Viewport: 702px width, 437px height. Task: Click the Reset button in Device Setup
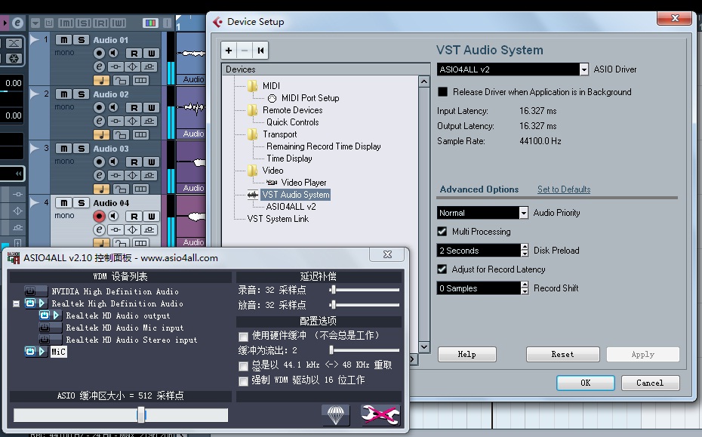tap(563, 354)
